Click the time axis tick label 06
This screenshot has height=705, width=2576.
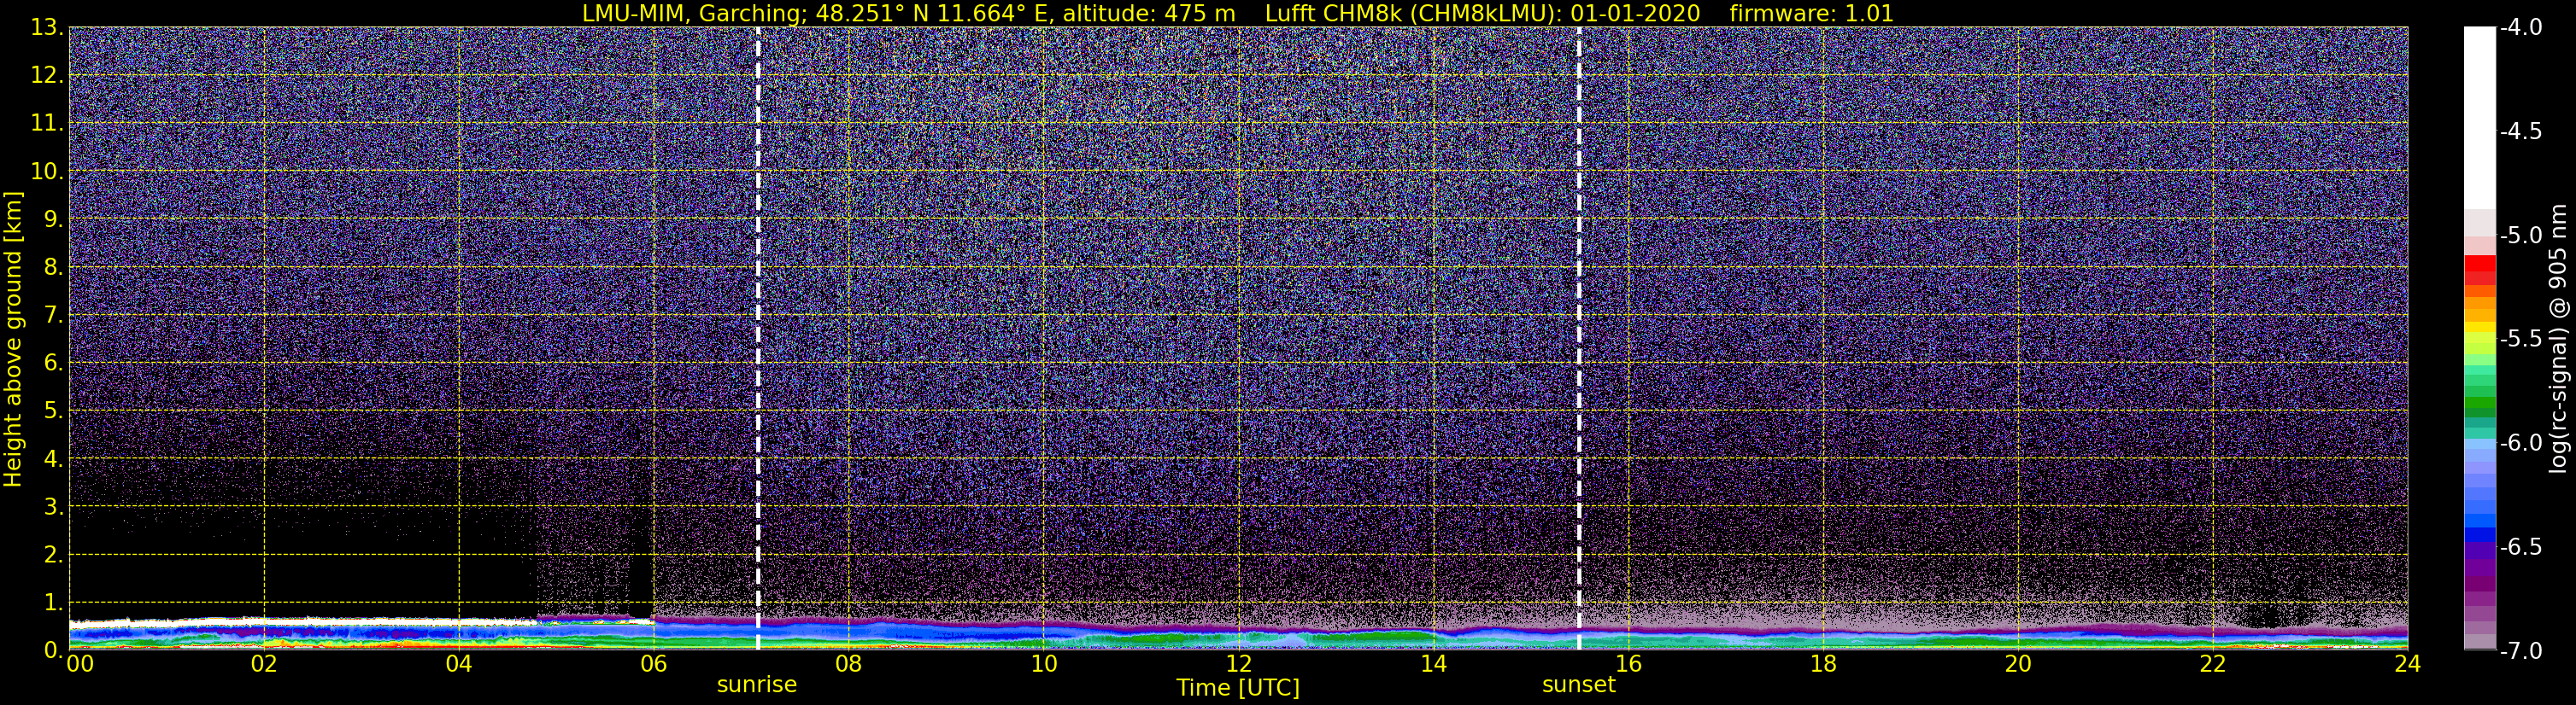653,664
